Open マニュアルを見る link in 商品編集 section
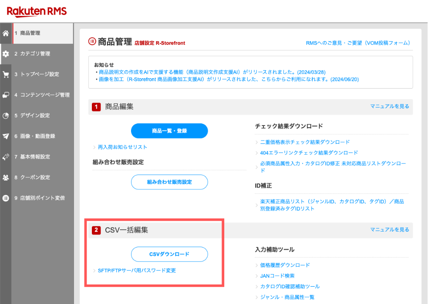 point(390,106)
